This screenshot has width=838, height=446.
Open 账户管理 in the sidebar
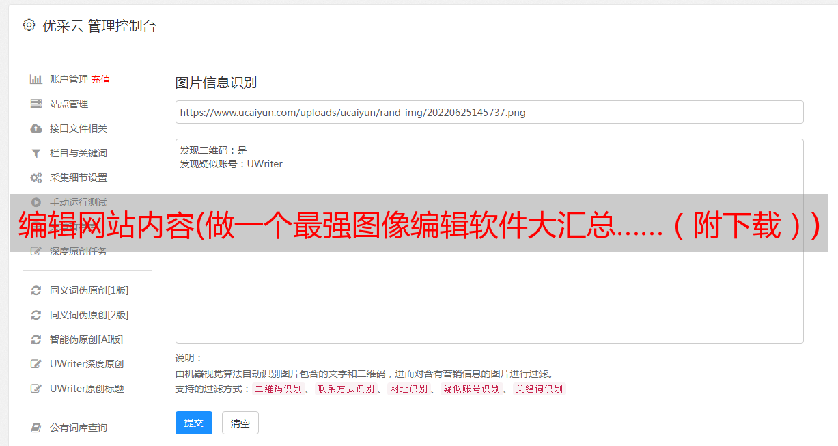69,79
